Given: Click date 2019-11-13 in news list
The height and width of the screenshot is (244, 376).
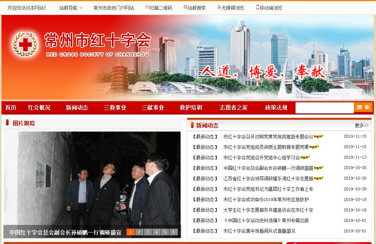Looking at the screenshot, I should [355, 157].
